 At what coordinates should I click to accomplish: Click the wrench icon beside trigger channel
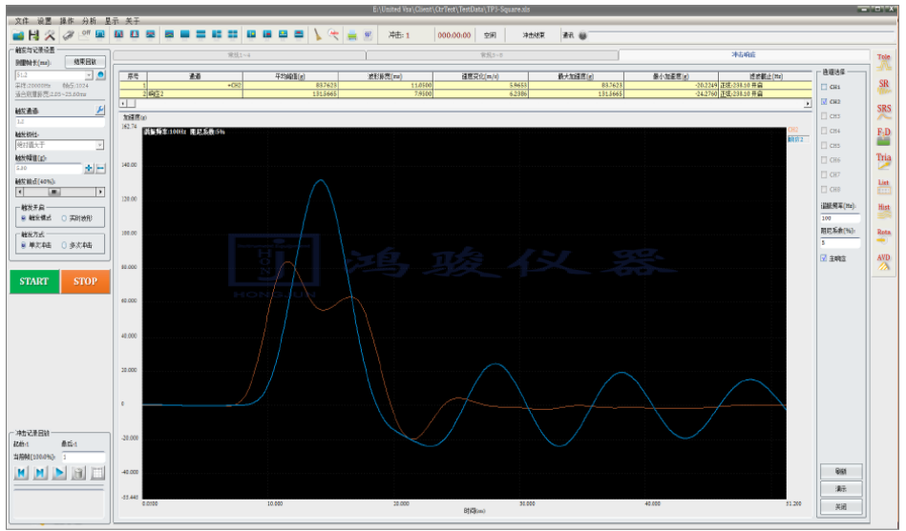[100, 111]
